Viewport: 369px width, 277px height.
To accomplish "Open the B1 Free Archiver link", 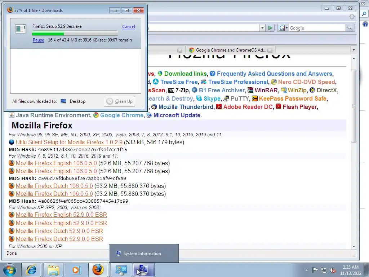I will pos(222,90).
